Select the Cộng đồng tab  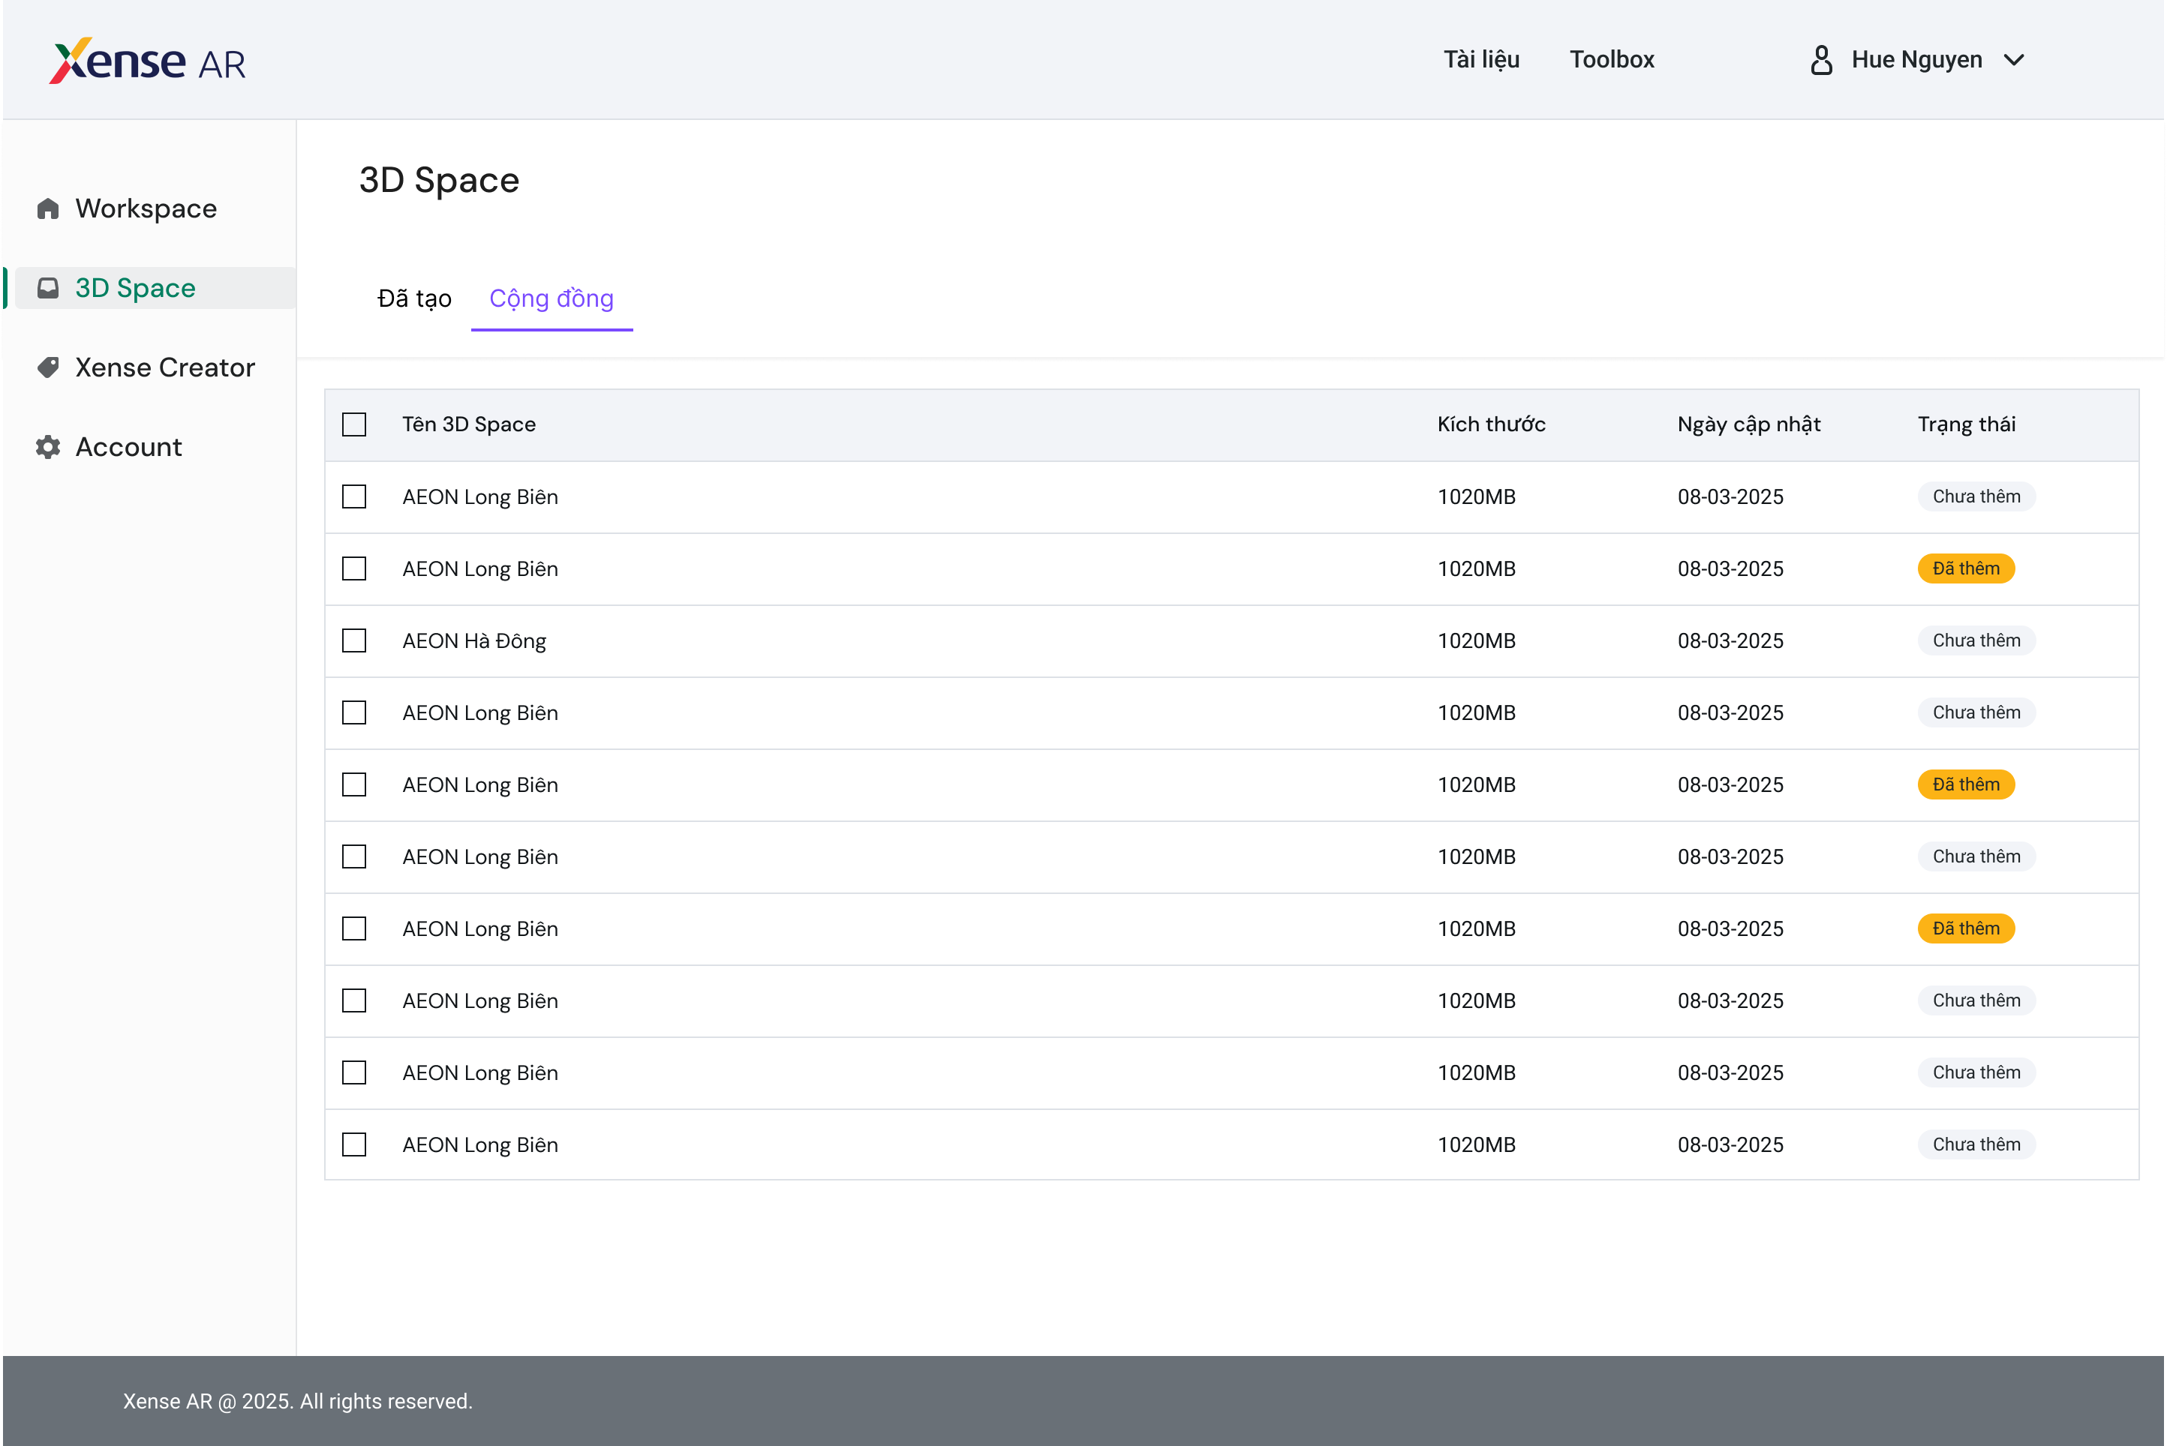[x=551, y=298]
